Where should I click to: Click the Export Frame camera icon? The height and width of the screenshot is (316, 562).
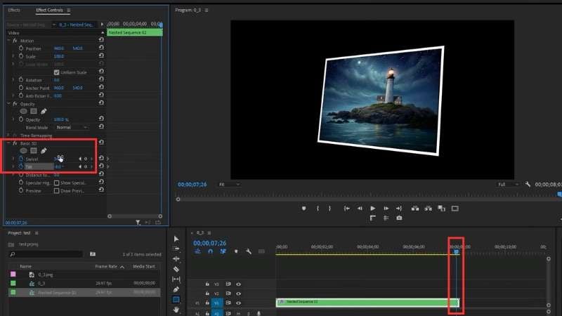pos(399,218)
